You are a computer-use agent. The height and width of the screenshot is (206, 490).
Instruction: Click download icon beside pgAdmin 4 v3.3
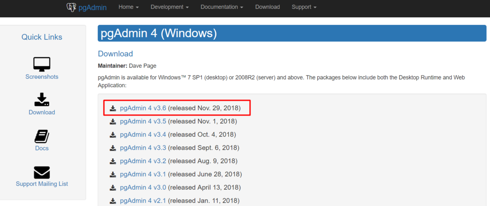click(113, 148)
